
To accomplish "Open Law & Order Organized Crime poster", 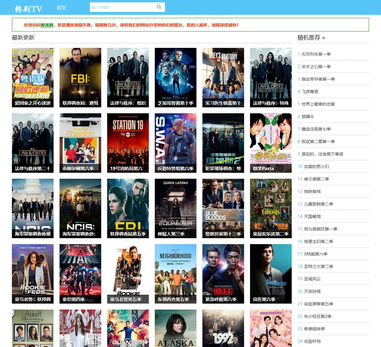I will click(x=128, y=78).
